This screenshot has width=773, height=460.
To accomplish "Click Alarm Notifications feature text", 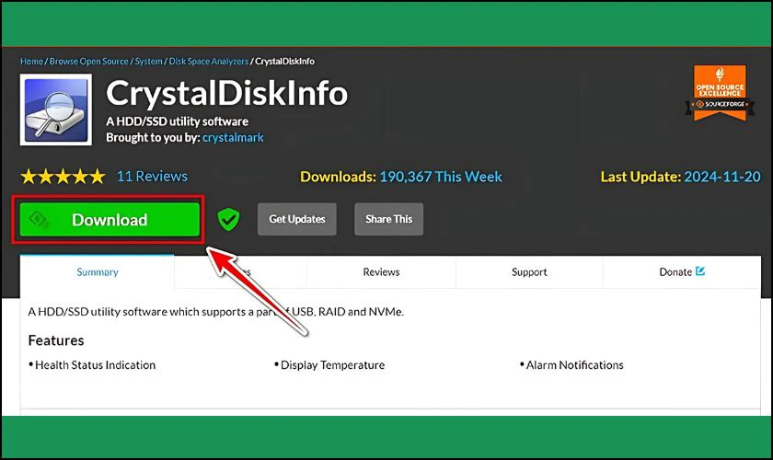I will click(574, 365).
